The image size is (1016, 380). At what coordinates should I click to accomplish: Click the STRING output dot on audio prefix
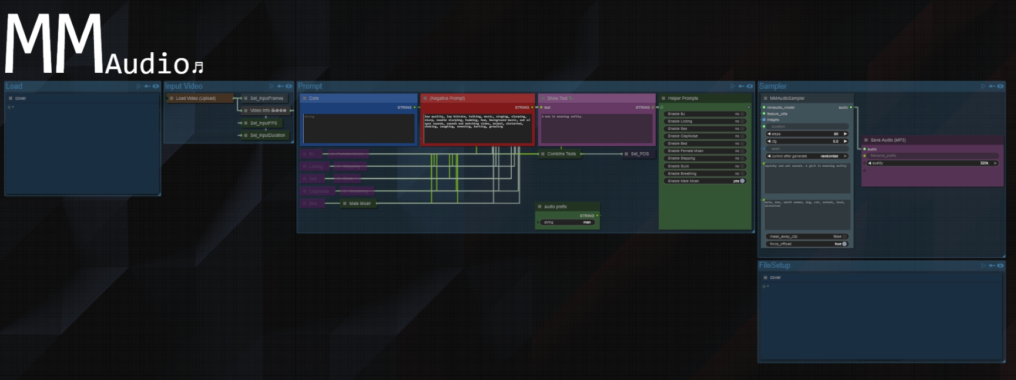598,216
